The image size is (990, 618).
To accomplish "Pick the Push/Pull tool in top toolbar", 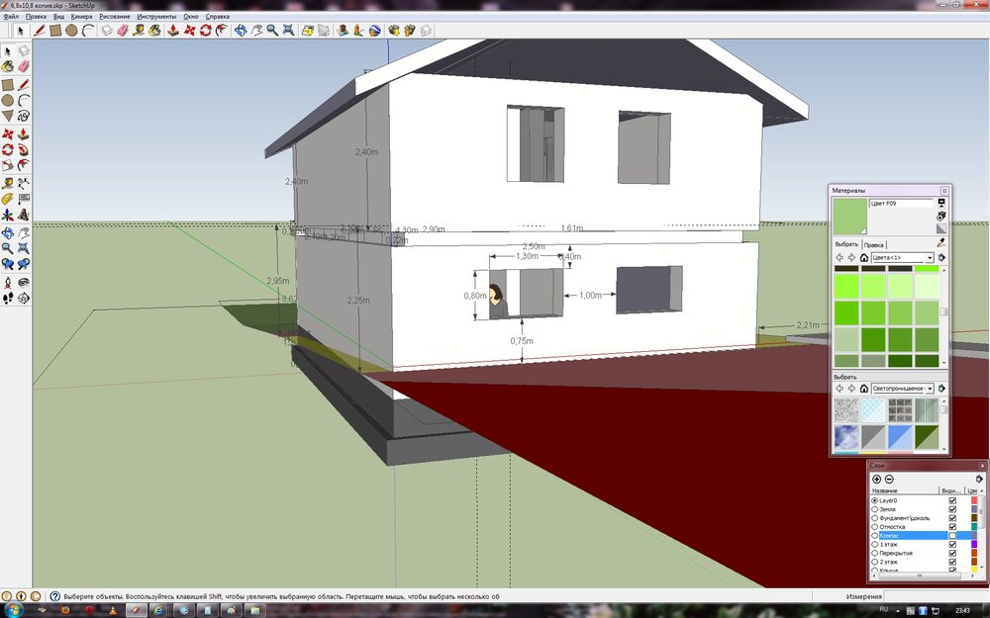I will [x=172, y=31].
